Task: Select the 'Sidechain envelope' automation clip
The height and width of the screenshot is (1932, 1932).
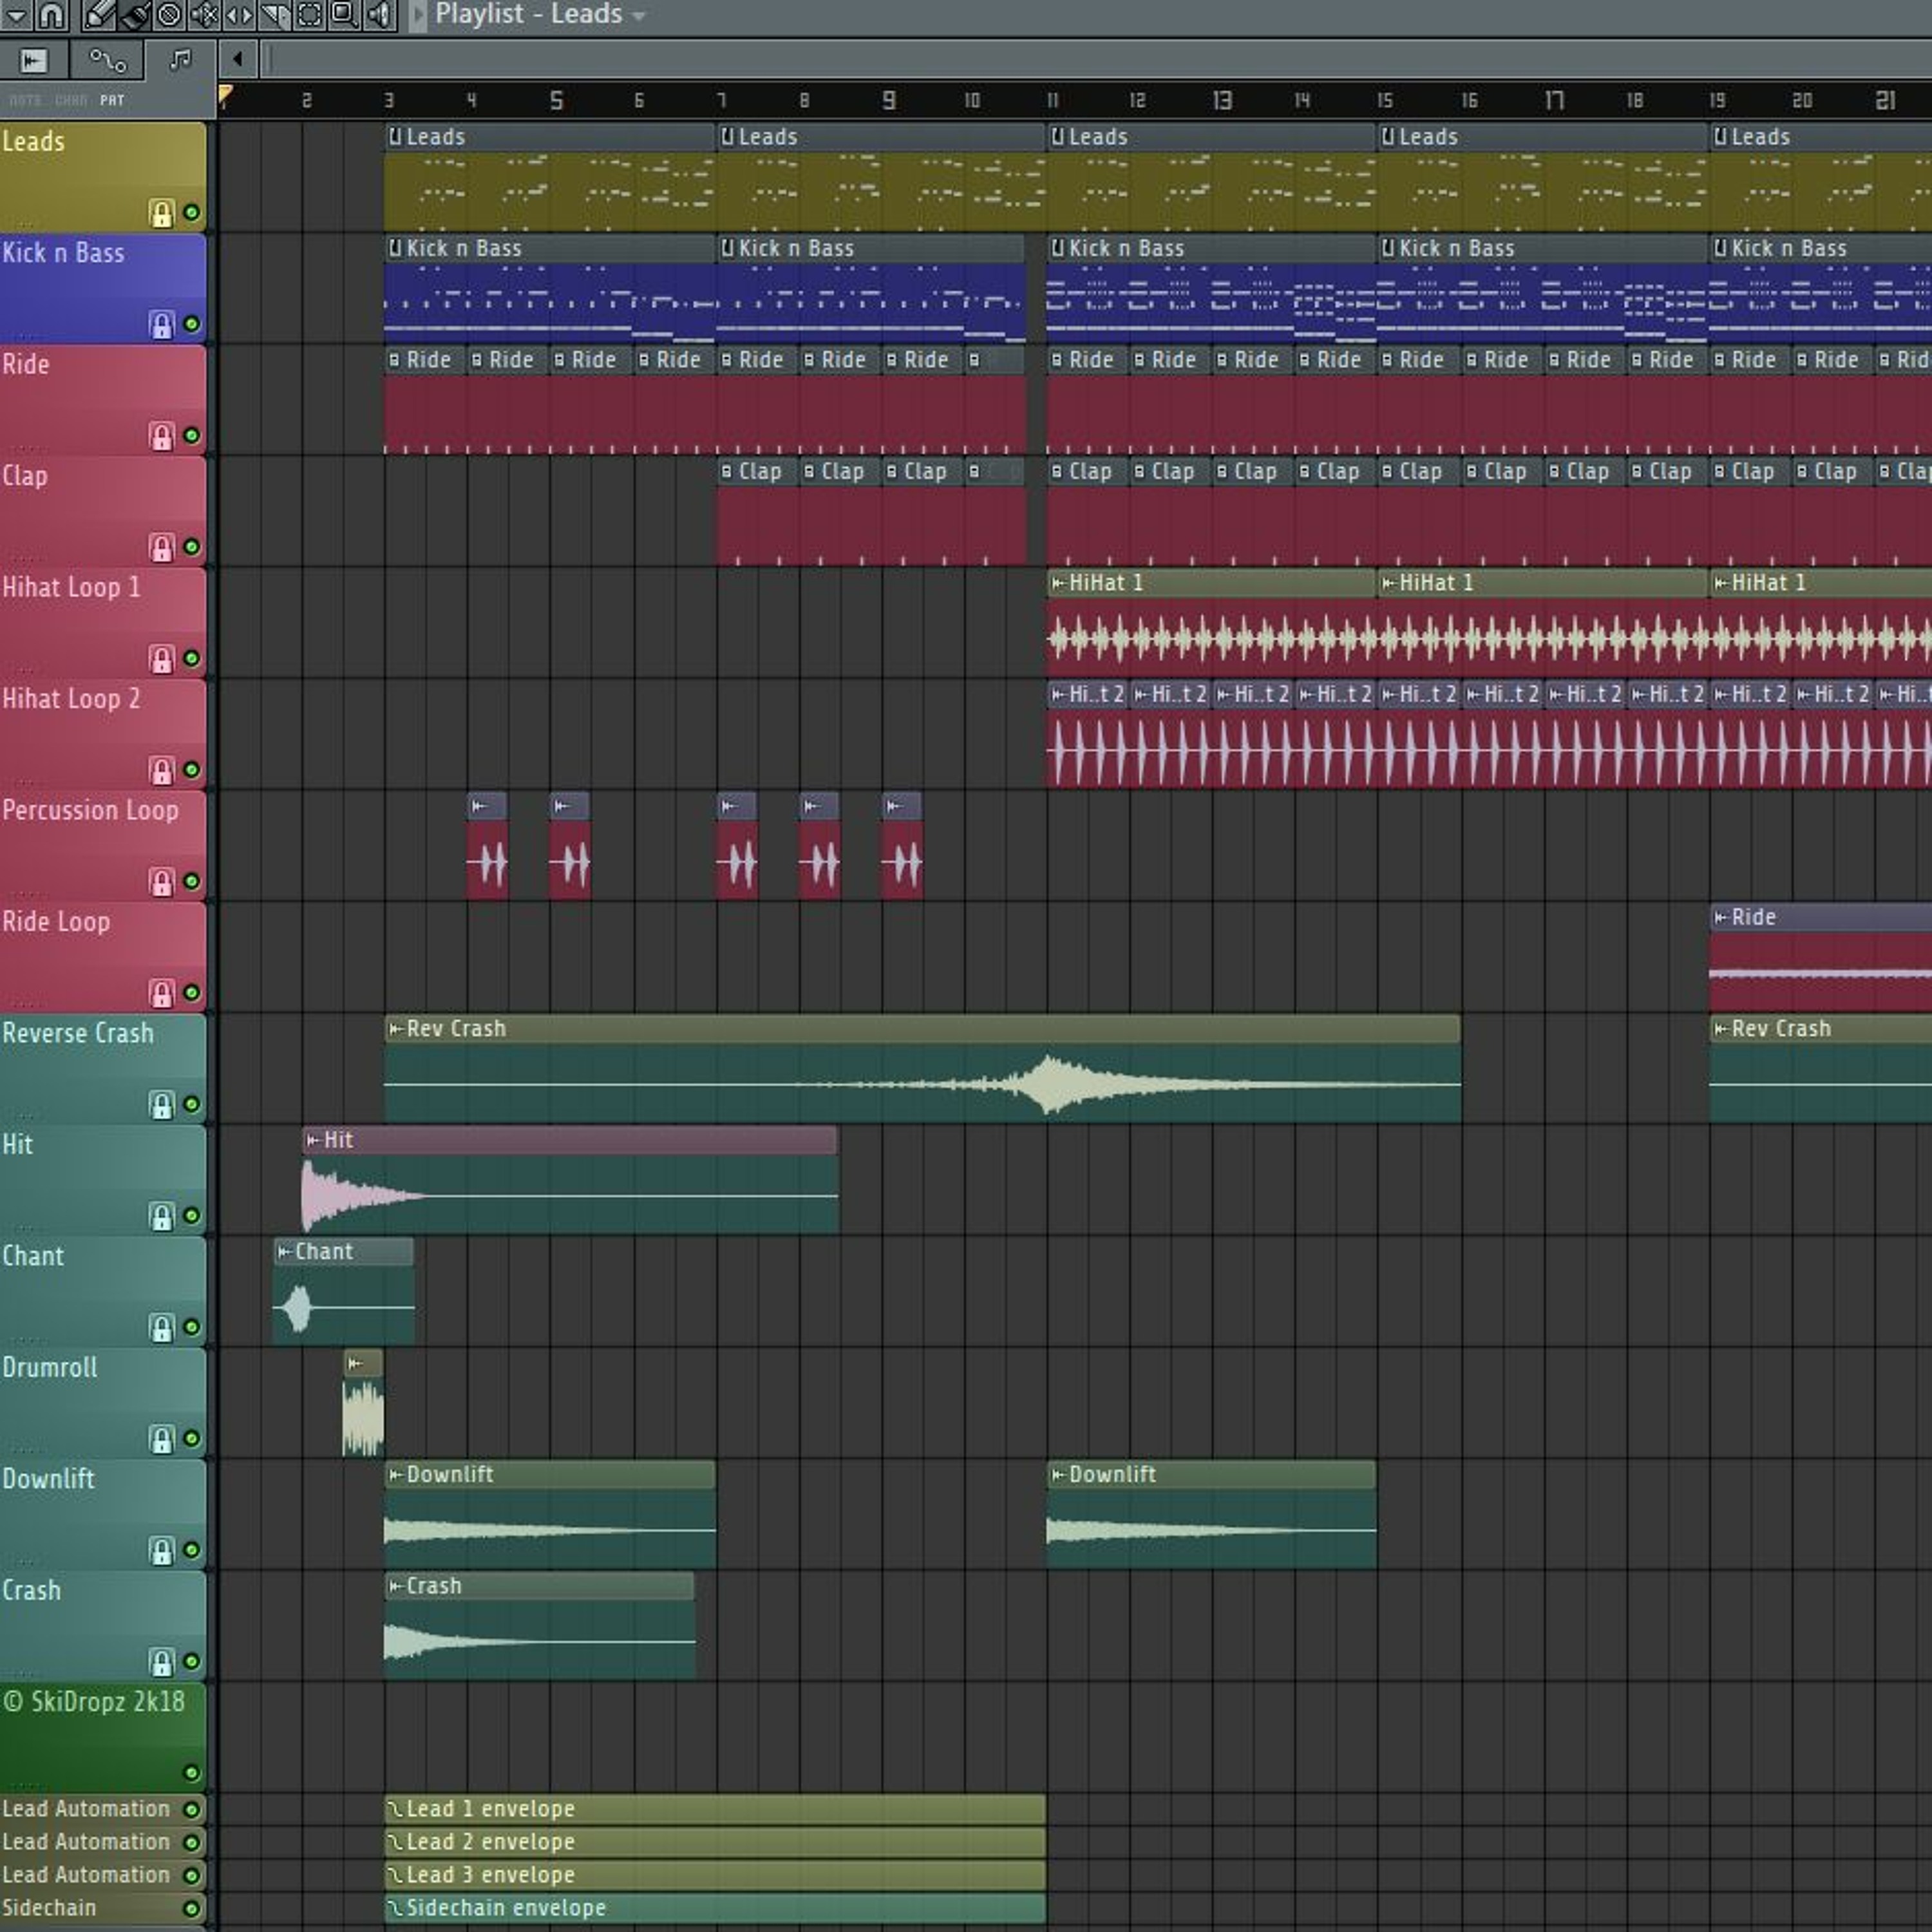Action: (715, 1908)
